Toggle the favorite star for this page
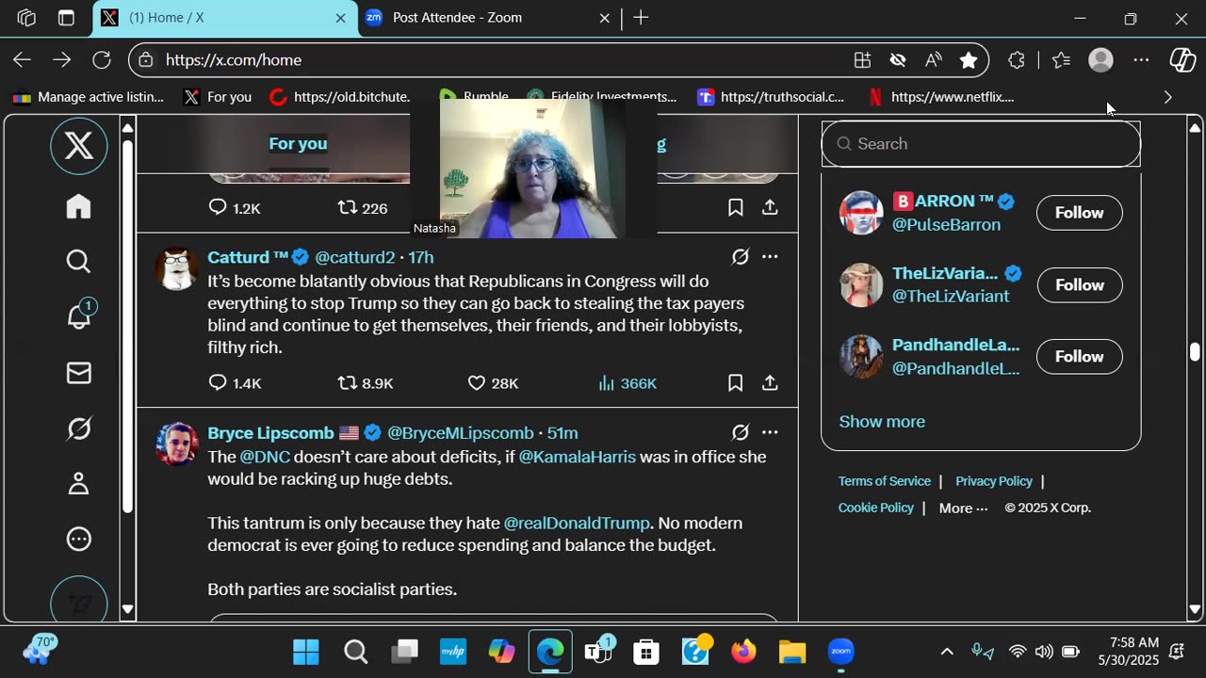The height and width of the screenshot is (678, 1206). pos(969,60)
